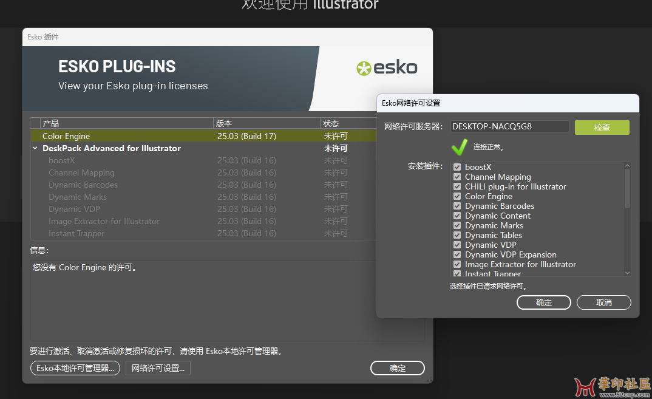Click the 版本 column header
Screen dimensions: 652x399
pos(267,123)
